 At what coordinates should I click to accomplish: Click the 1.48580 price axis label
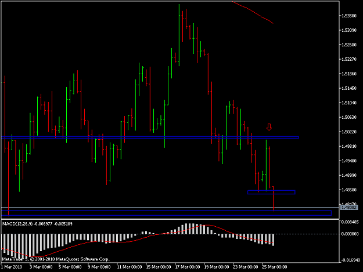[x=349, y=190]
